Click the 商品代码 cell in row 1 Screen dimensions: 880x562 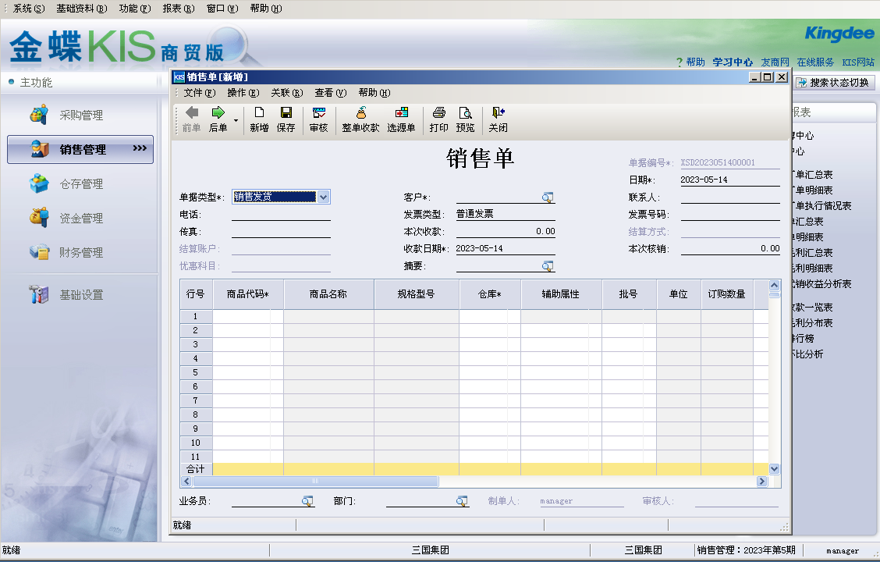tap(248, 316)
